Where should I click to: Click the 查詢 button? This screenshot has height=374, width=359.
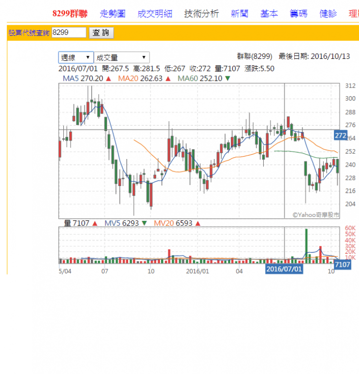pyautogui.click(x=101, y=33)
